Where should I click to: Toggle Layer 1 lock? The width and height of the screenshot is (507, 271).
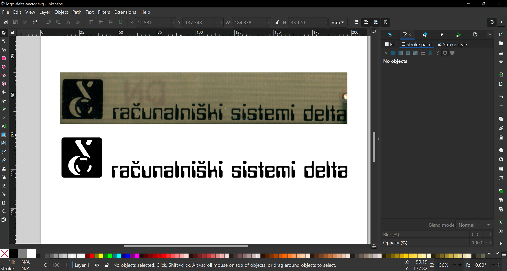pos(107,265)
